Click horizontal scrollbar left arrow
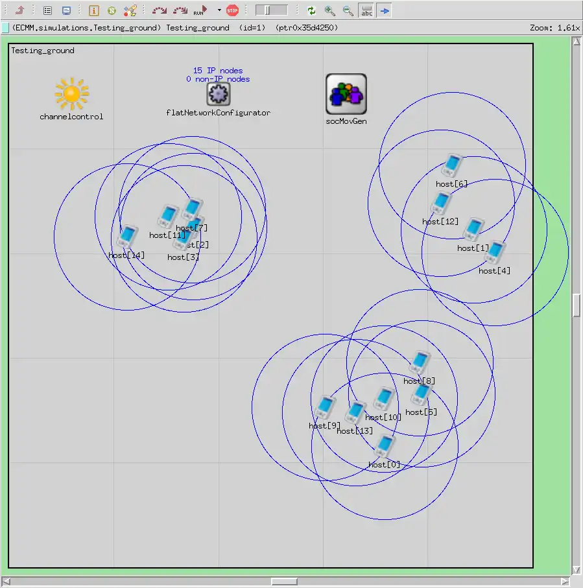This screenshot has height=588, width=583. tap(6, 582)
